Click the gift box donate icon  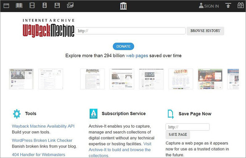pyautogui.click(x=241, y=5)
